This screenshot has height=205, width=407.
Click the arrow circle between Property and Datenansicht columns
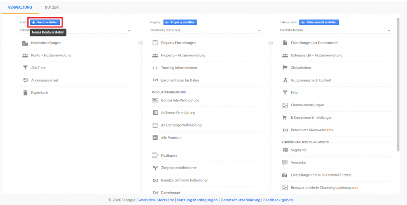(270, 43)
